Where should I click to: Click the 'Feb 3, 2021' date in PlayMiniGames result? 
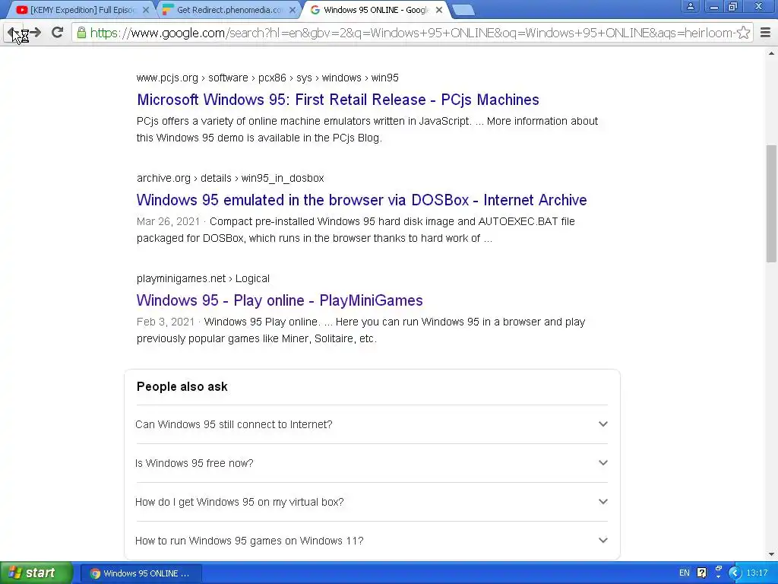click(166, 322)
